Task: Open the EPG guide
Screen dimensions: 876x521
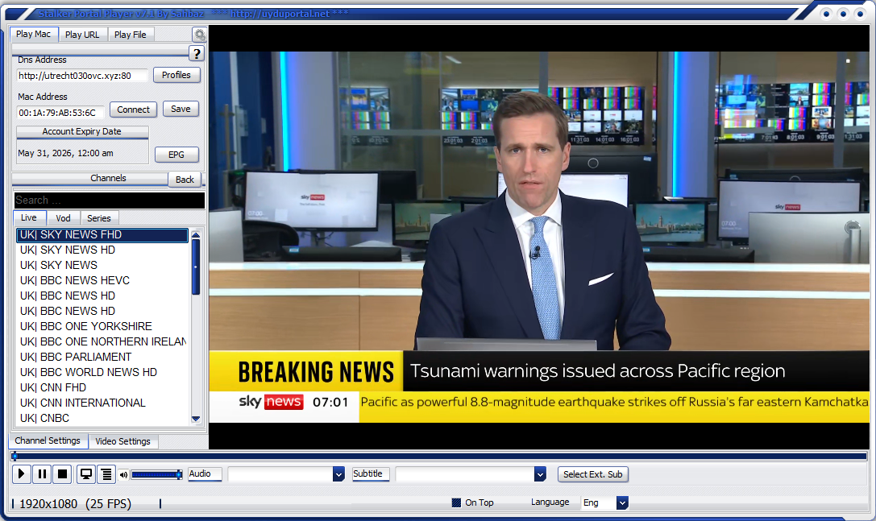Action: pos(176,155)
